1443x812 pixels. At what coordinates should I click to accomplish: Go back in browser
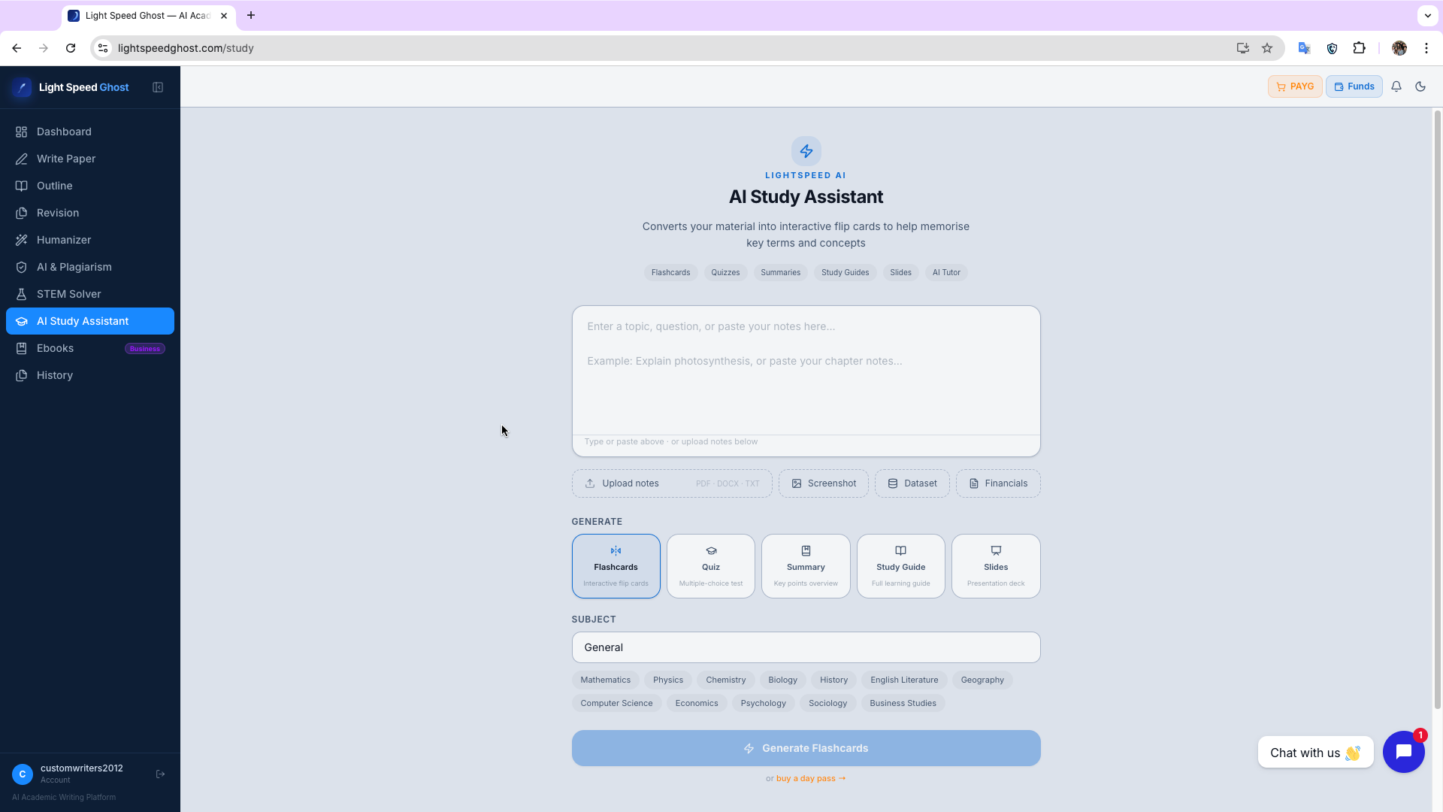pyautogui.click(x=17, y=48)
